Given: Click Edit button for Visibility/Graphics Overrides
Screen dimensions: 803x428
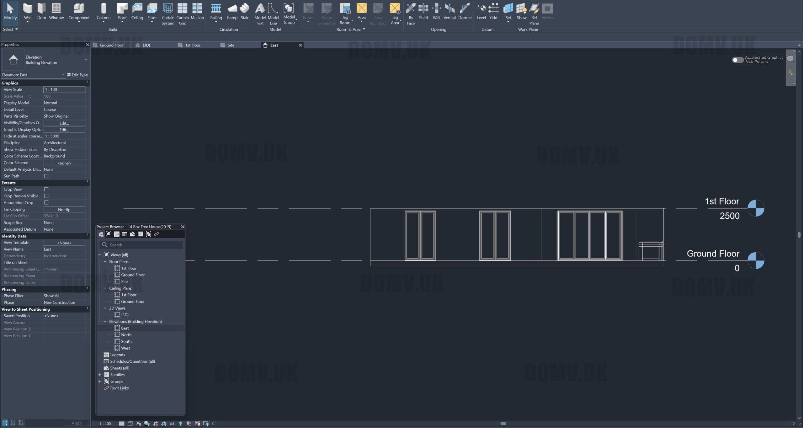Looking at the screenshot, I should tap(64, 123).
